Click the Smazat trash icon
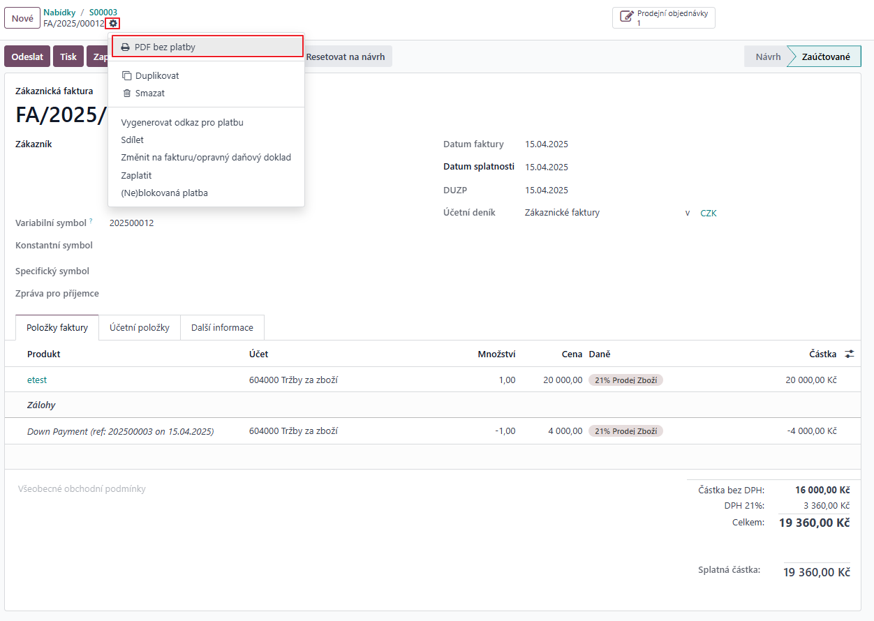Image resolution: width=874 pixels, height=621 pixels. tap(126, 93)
